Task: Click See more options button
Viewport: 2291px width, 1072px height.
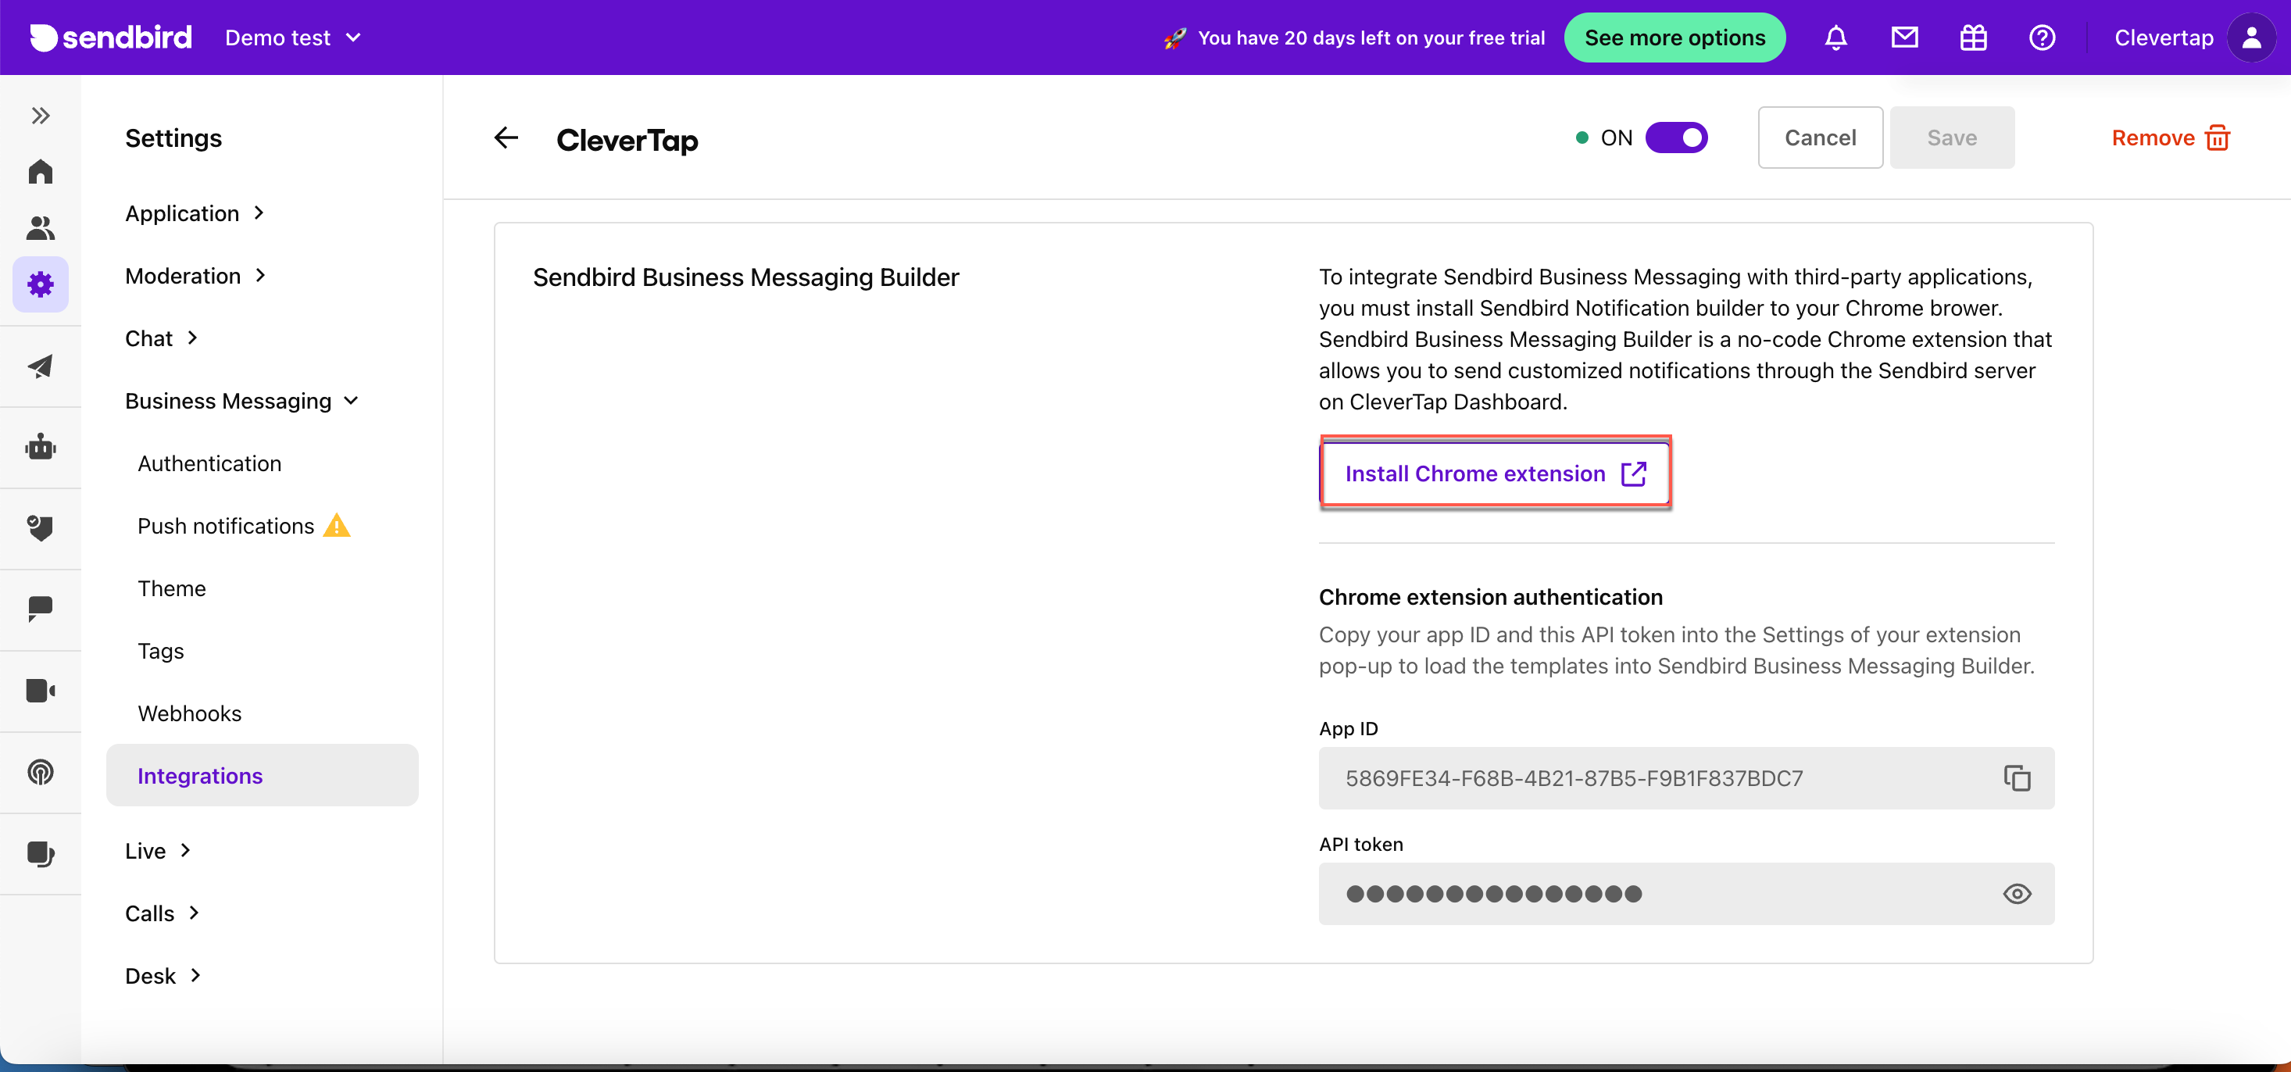Action: coord(1674,38)
